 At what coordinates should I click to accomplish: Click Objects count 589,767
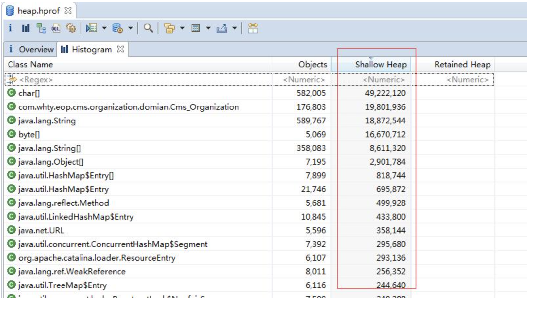(x=311, y=121)
